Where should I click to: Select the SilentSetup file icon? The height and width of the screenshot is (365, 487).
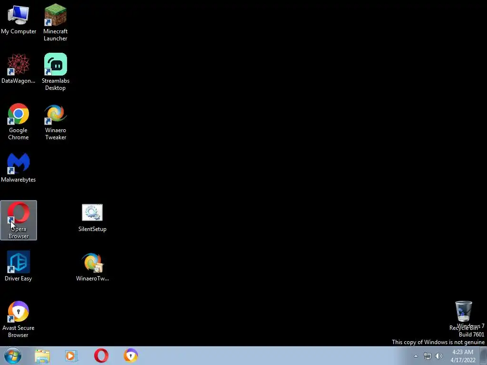click(92, 218)
